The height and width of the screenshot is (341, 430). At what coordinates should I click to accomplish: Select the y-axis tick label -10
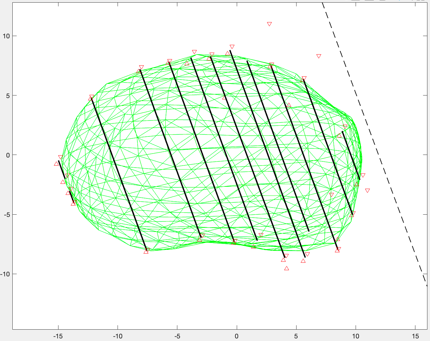click(5, 274)
